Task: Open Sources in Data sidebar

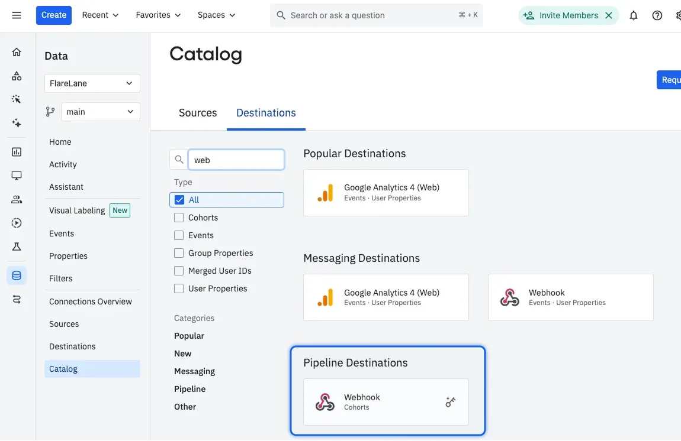Action: pyautogui.click(x=64, y=325)
